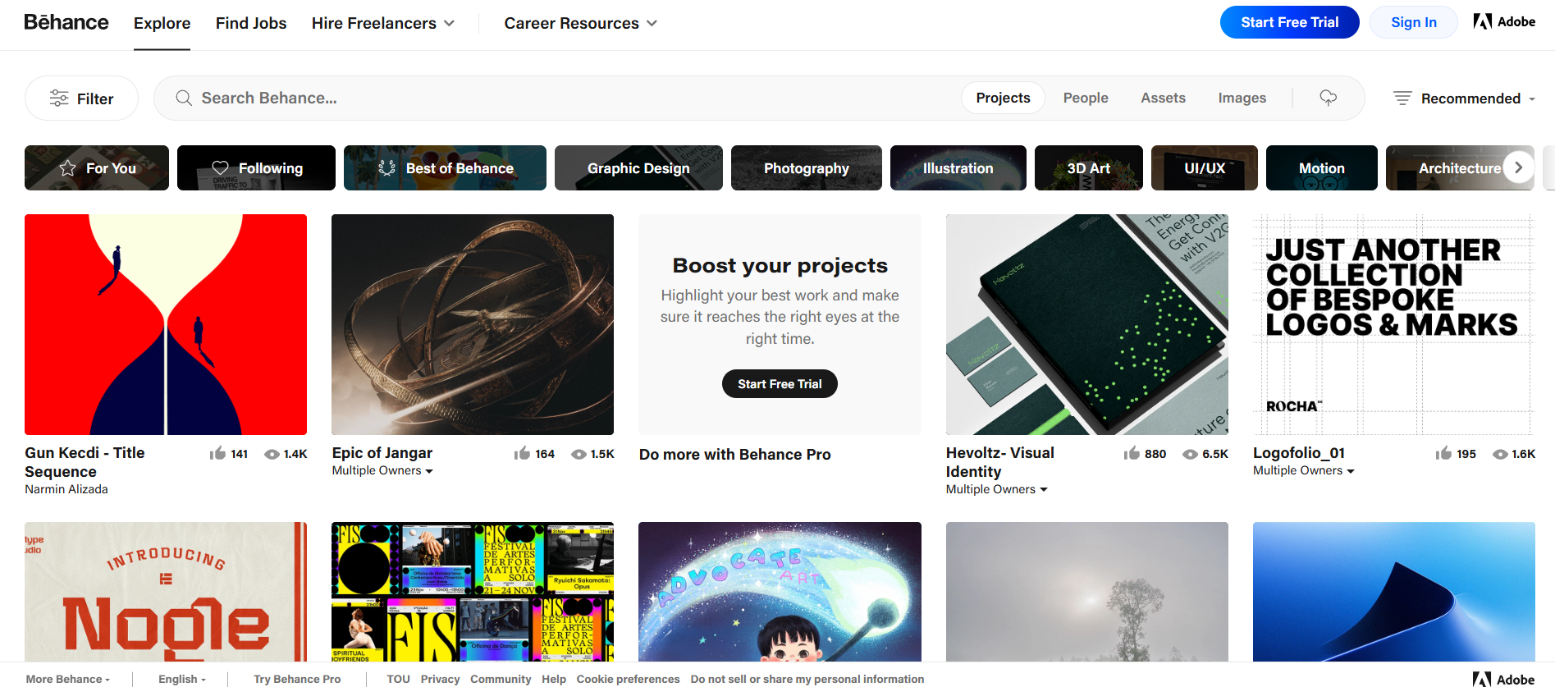Switch to the Assets search tab

[1163, 98]
